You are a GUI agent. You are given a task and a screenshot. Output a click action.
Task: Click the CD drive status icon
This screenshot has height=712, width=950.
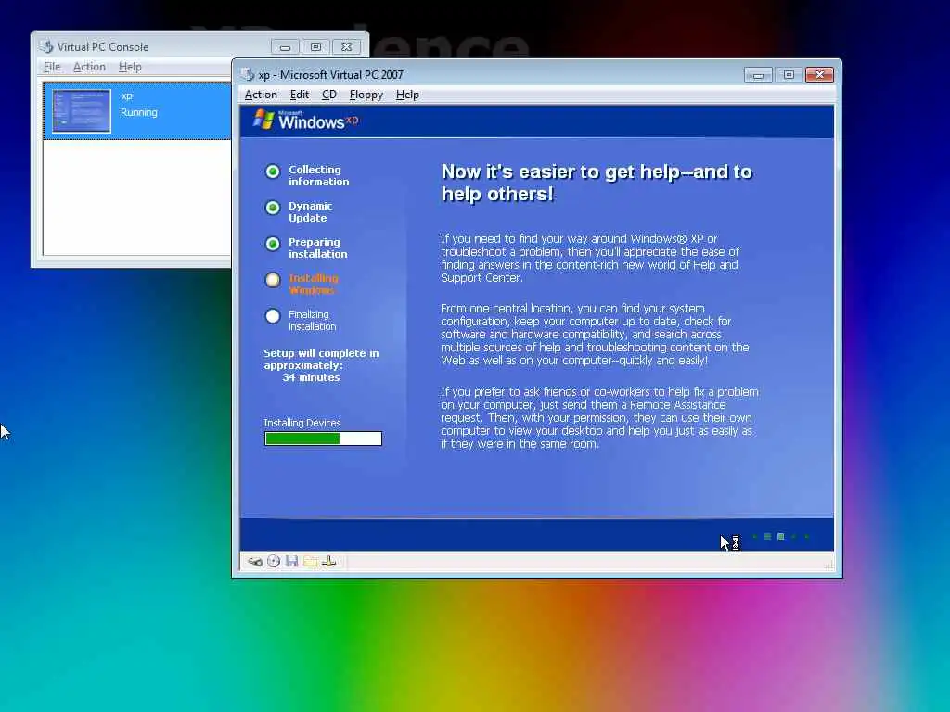click(274, 561)
